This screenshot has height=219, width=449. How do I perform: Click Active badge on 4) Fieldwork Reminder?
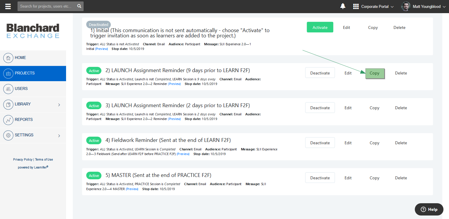click(x=94, y=140)
